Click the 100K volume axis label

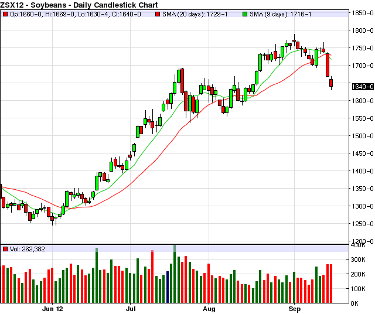click(358, 289)
